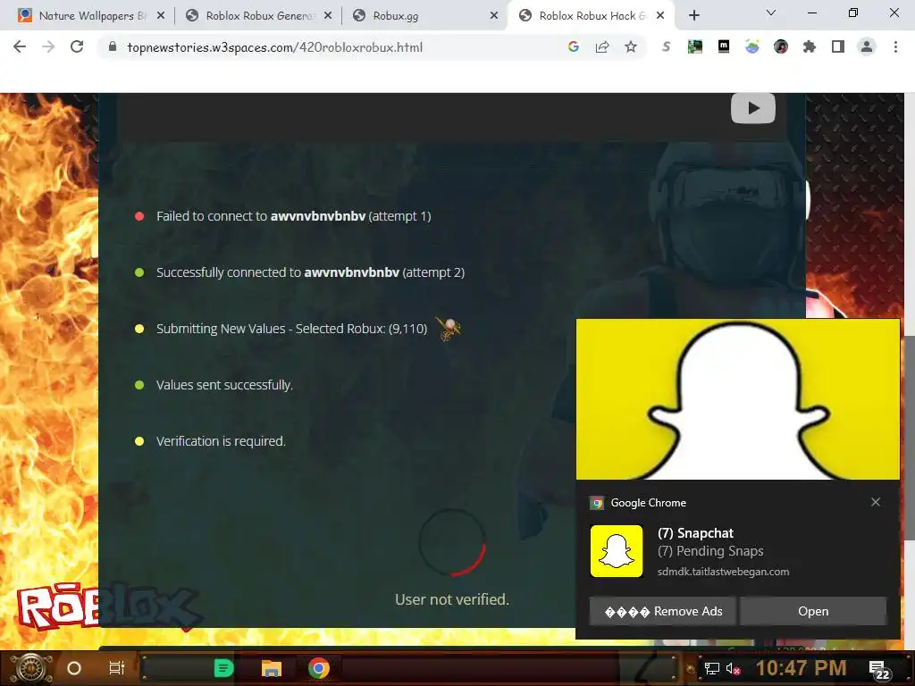Go forward in browser history
Screen dimensions: 915x686
48,46
